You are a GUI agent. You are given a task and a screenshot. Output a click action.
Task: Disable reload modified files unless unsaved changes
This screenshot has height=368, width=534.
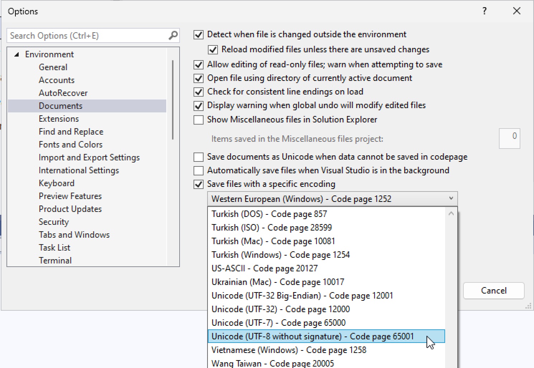(x=213, y=49)
